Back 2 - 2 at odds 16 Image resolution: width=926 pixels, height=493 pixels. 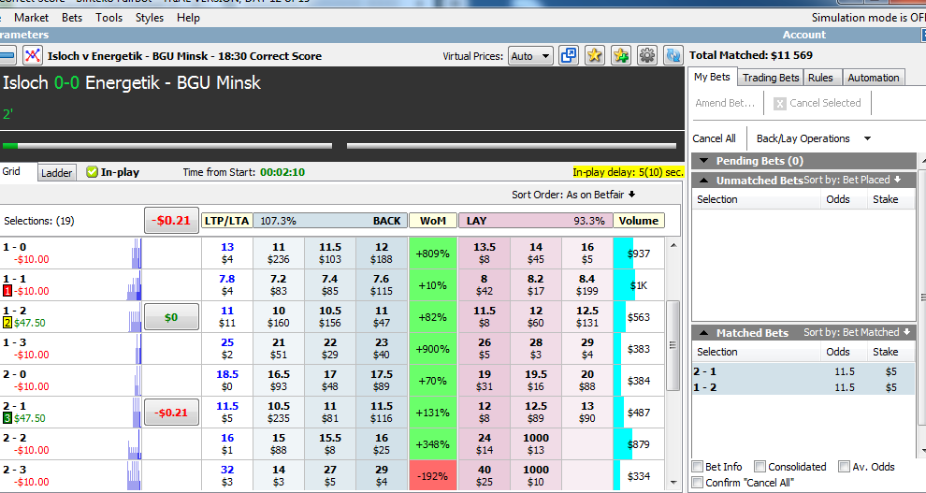pyautogui.click(x=382, y=444)
